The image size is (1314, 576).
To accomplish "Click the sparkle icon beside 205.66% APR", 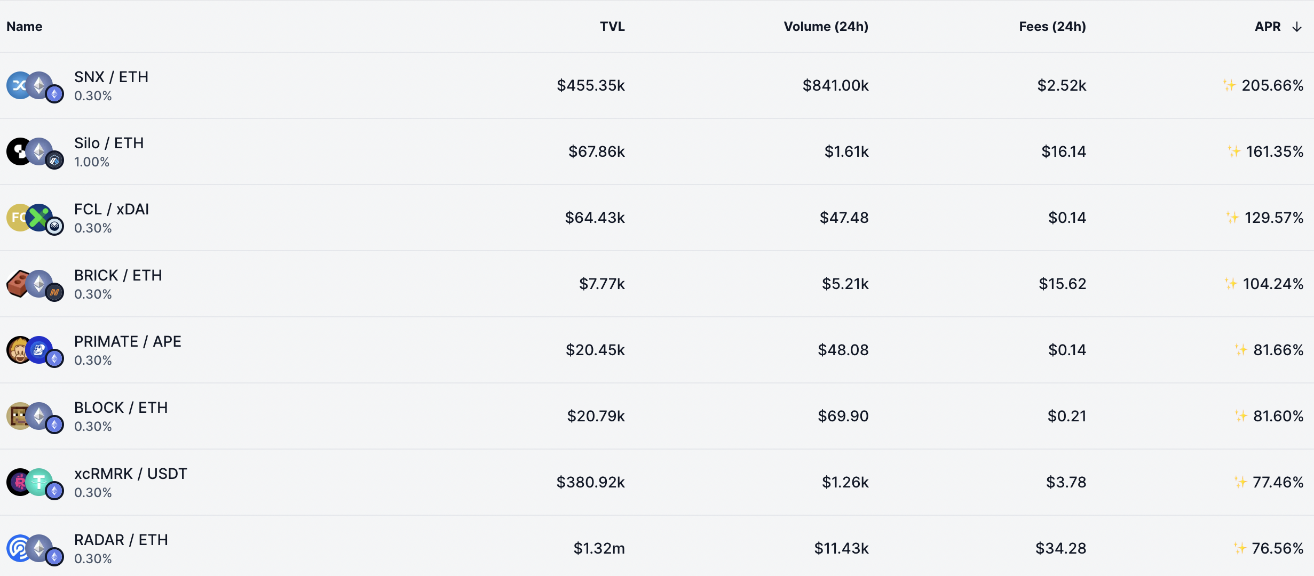I will click(1229, 85).
